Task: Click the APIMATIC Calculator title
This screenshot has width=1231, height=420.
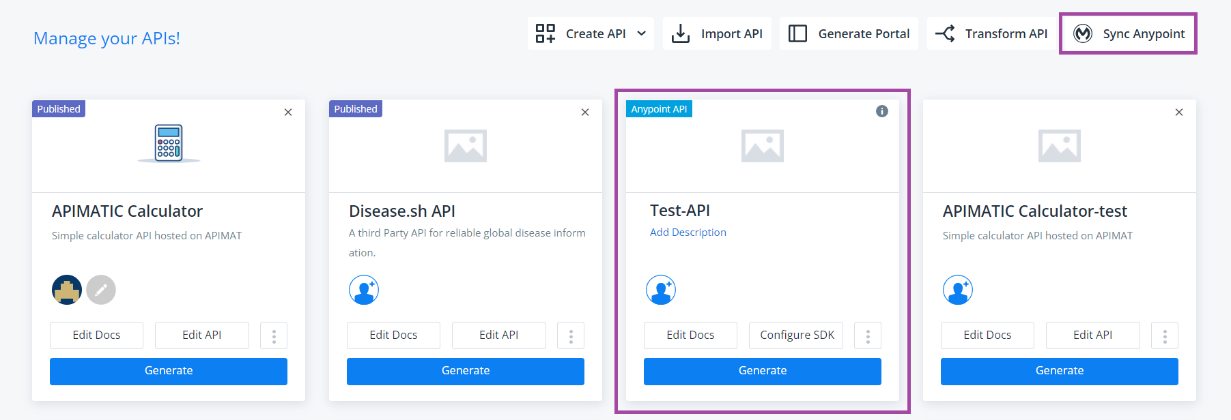Action: [x=127, y=211]
